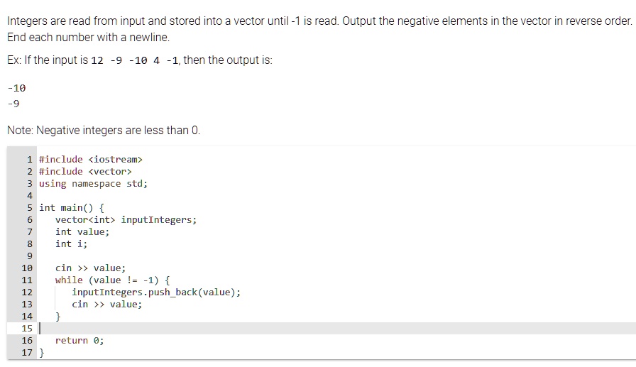Place cursor on 'int value;' line
Screen dimensions: 636x367
click(x=82, y=231)
